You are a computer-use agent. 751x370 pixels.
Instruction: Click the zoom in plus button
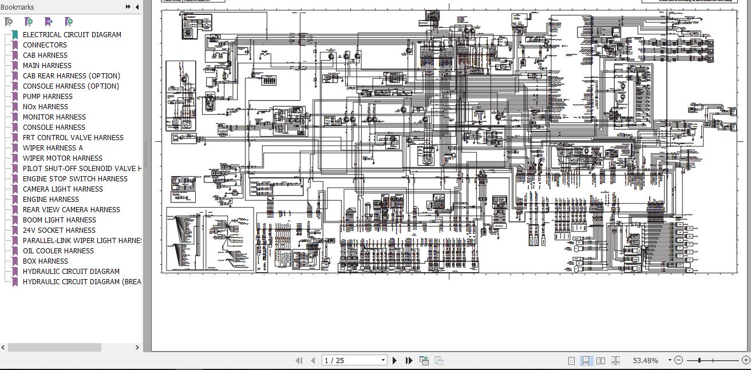click(746, 360)
